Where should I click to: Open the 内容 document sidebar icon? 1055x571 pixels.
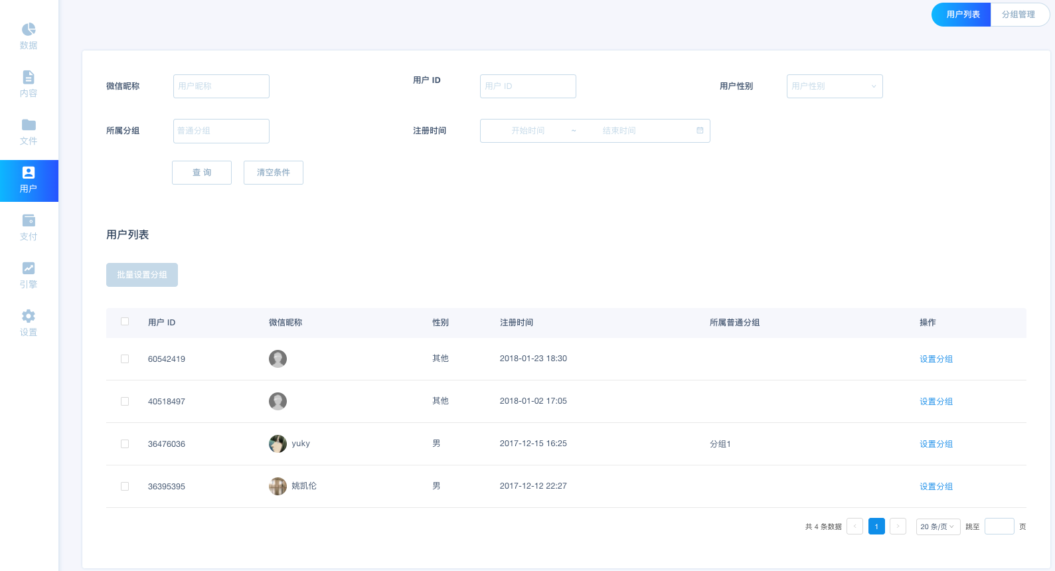coord(29,78)
